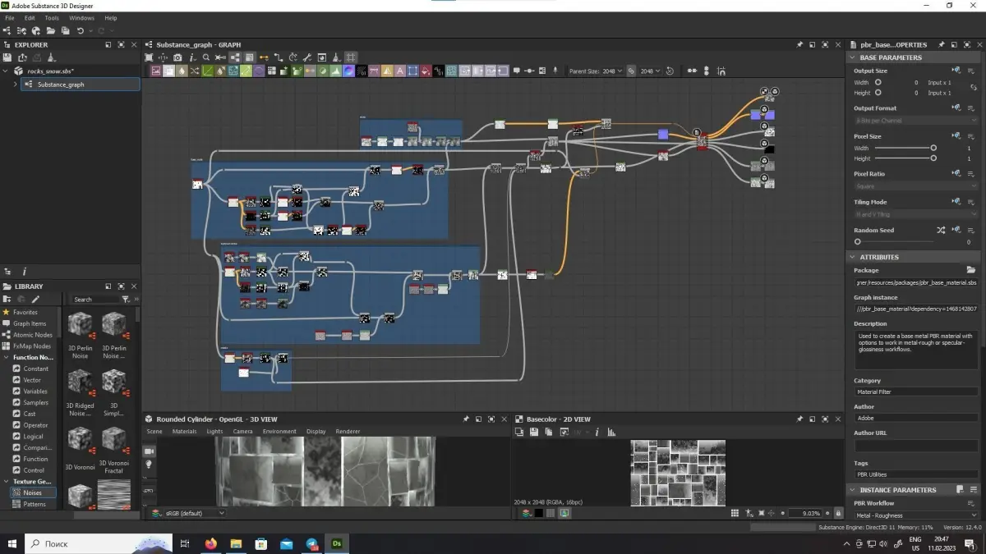Pin the 3D View panel
986x554 pixels.
[466, 419]
